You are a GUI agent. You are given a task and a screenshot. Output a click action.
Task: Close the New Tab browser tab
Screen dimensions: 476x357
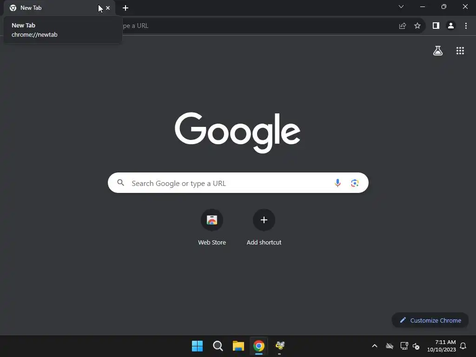108,8
